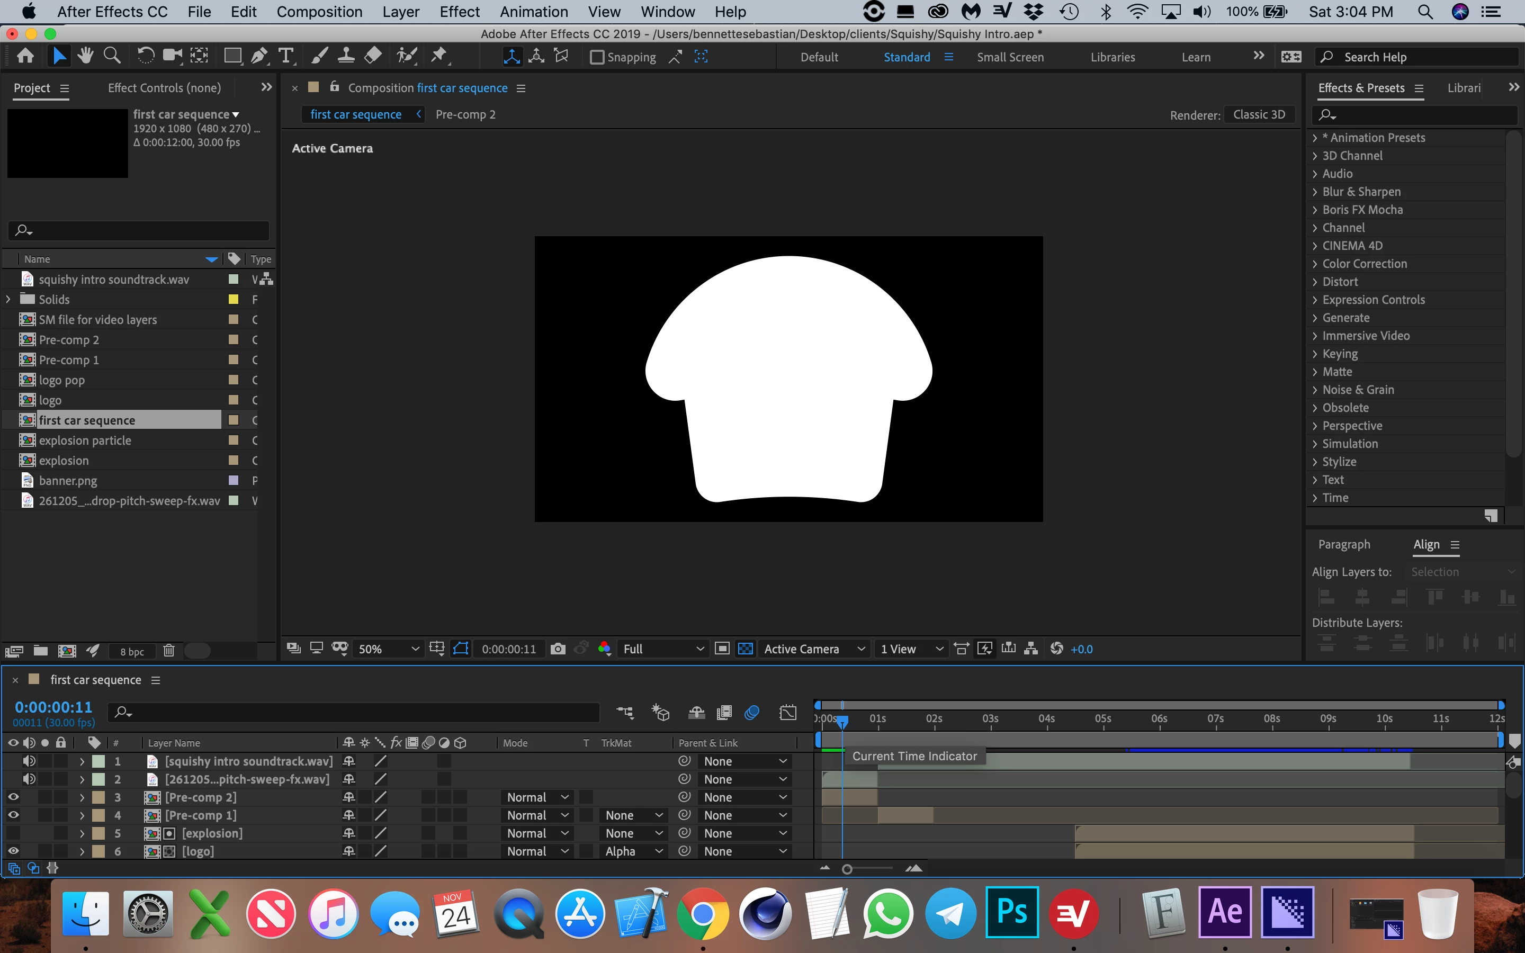
Task: Expand the Color Correction effects category
Action: [x=1315, y=264]
